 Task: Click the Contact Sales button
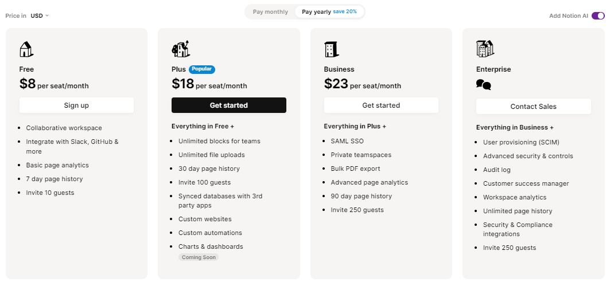533,107
